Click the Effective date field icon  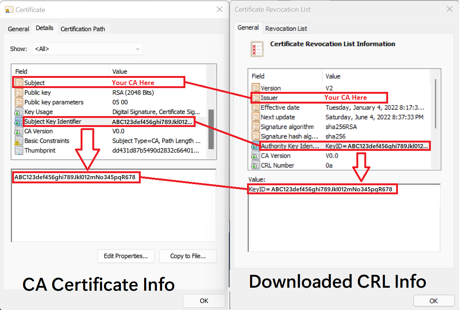256,107
